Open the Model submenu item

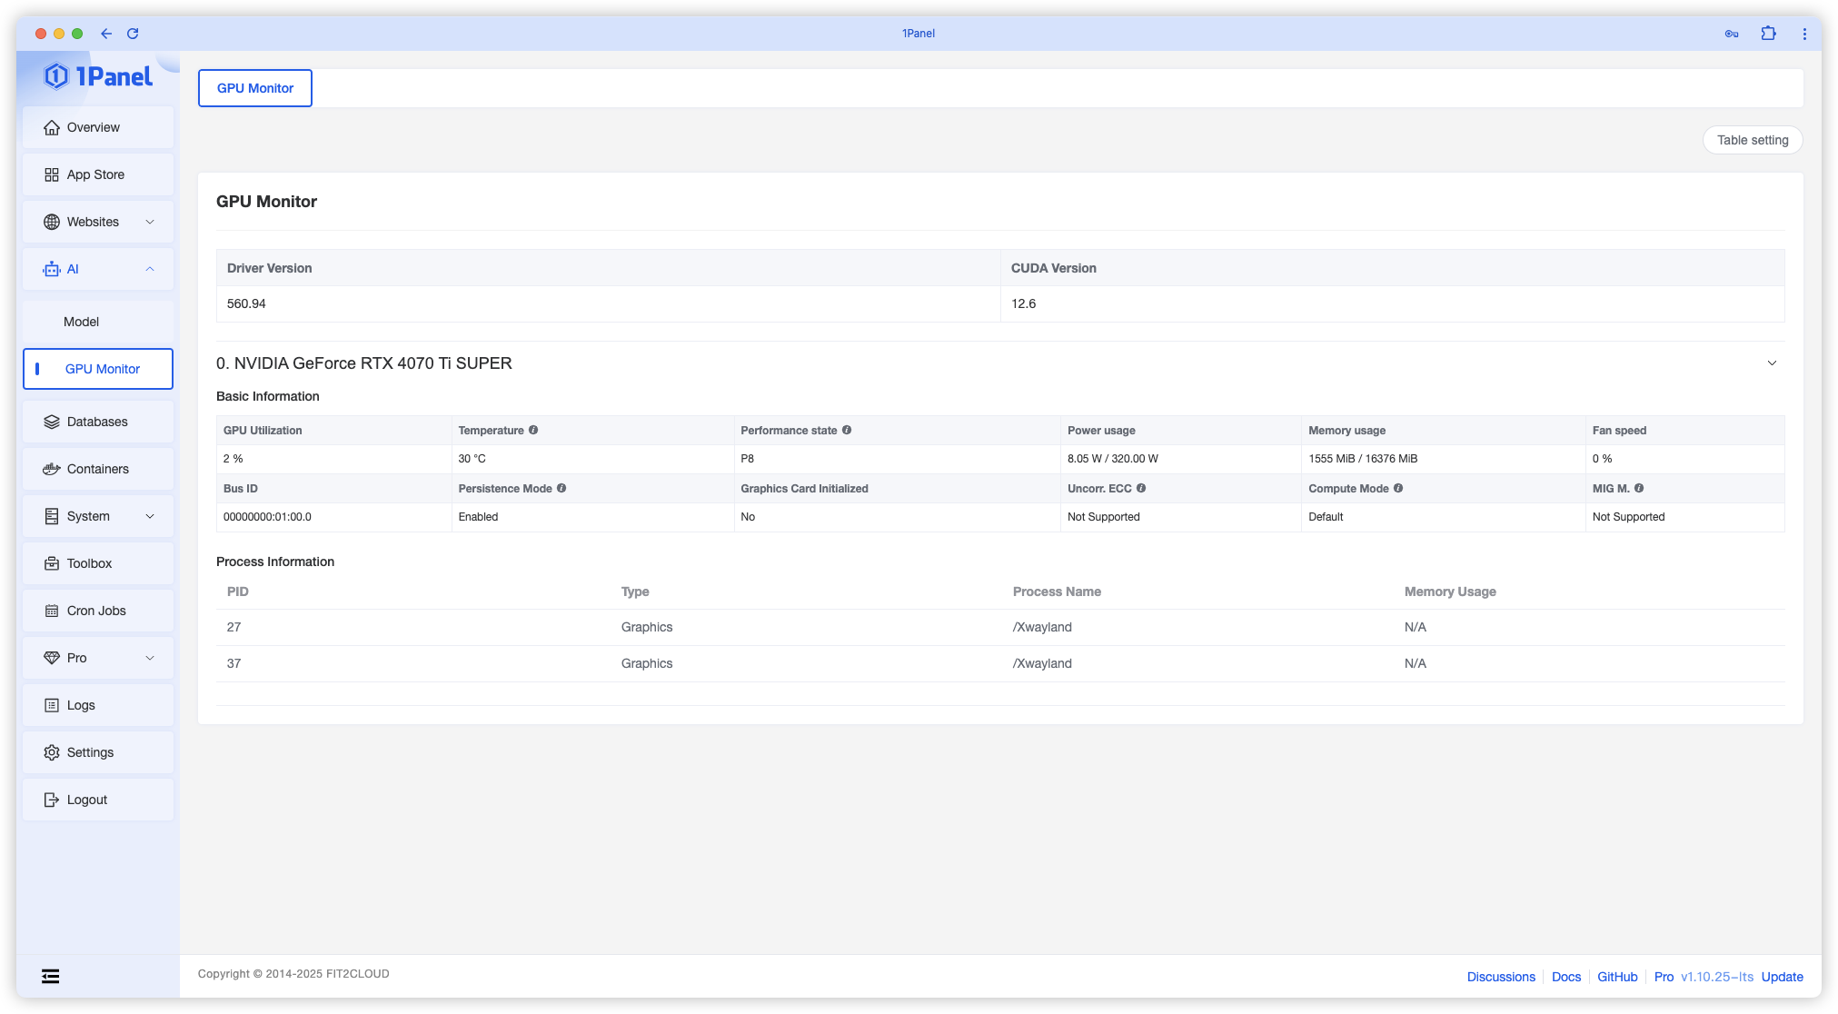click(x=82, y=322)
